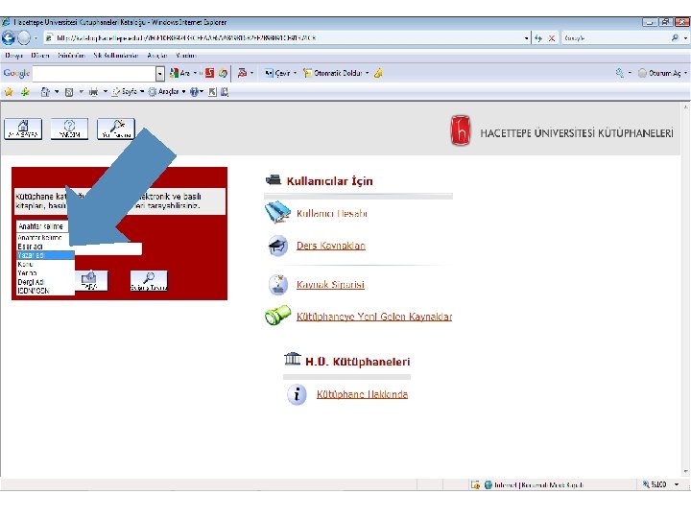Click the graduation cap icon beside Ders Kaynakları
The height and width of the screenshot is (518, 691).
[278, 246]
